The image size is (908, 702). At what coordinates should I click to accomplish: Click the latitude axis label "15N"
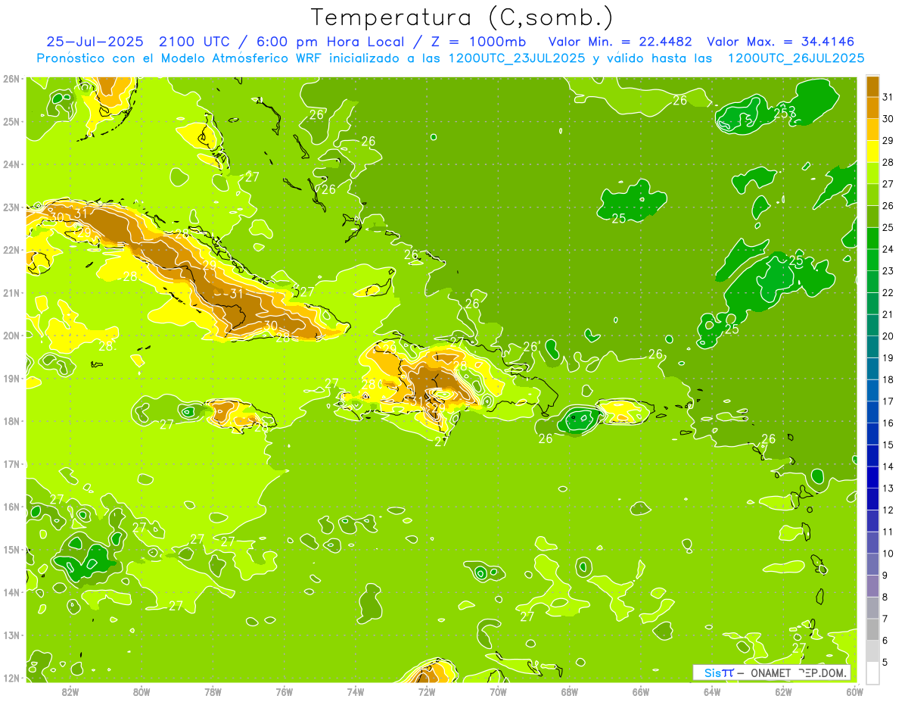click(x=11, y=549)
